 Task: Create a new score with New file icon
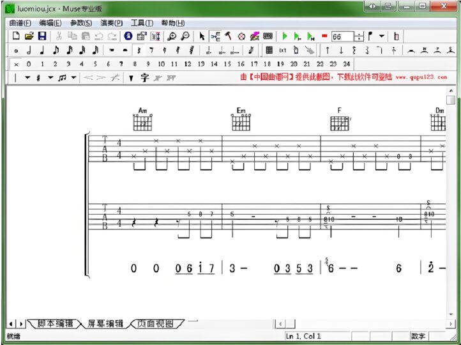(x=16, y=36)
